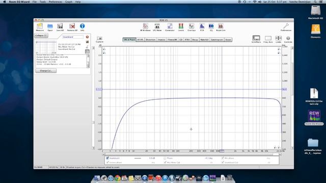Click the save measurement icon in panel

(x=87, y=42)
